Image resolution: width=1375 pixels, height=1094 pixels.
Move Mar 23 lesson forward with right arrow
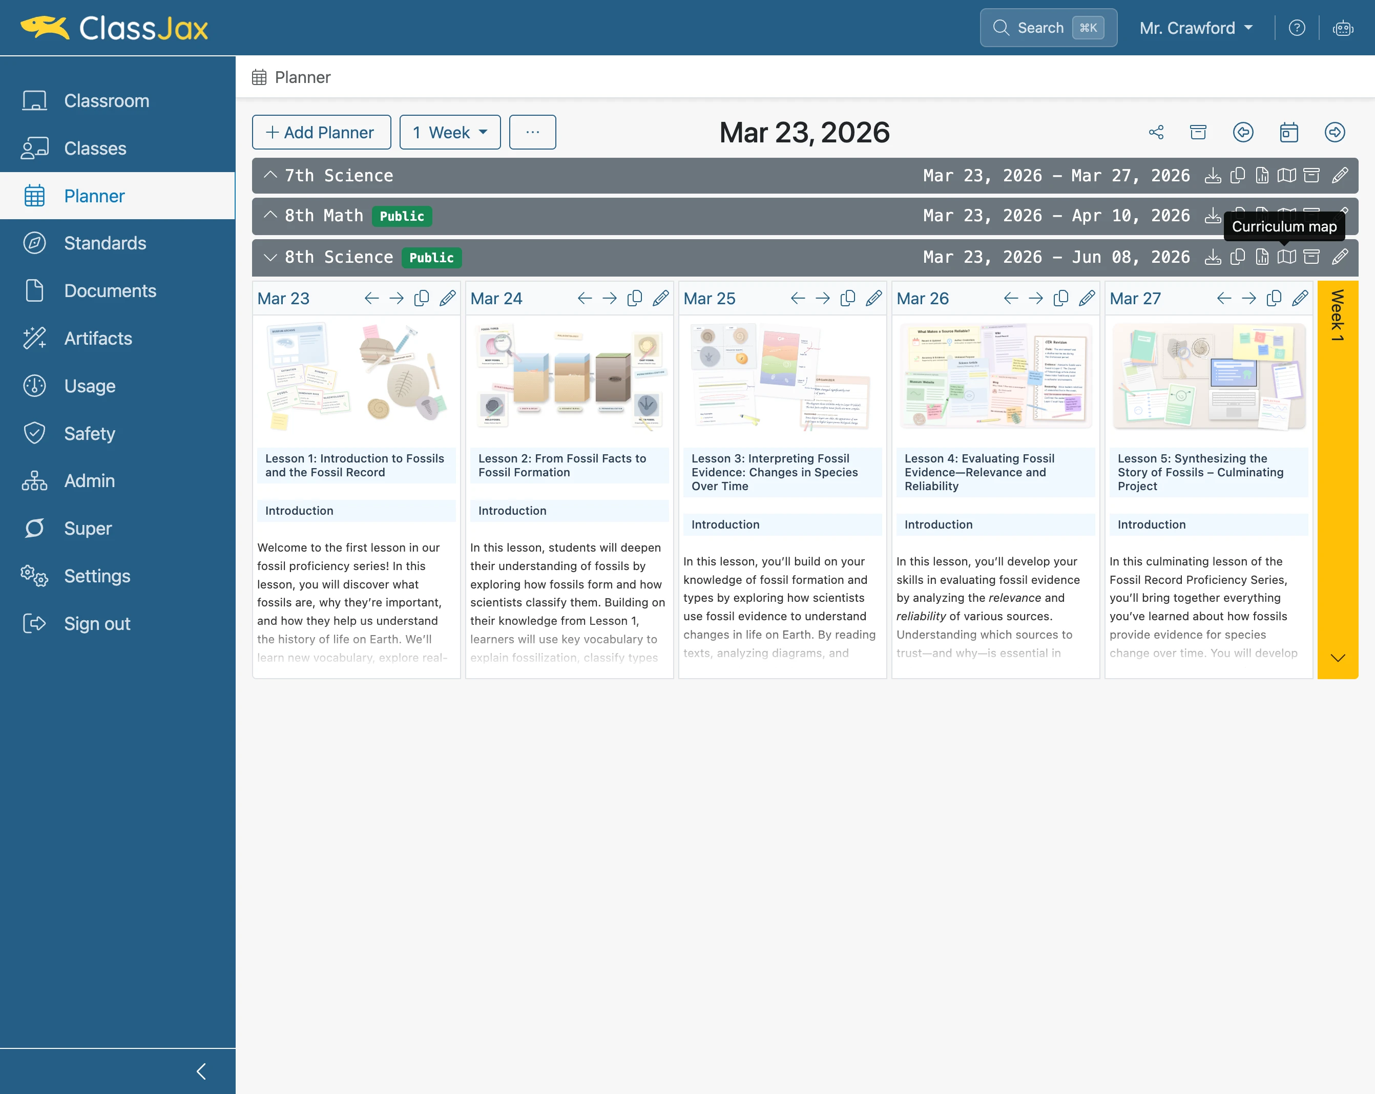397,299
